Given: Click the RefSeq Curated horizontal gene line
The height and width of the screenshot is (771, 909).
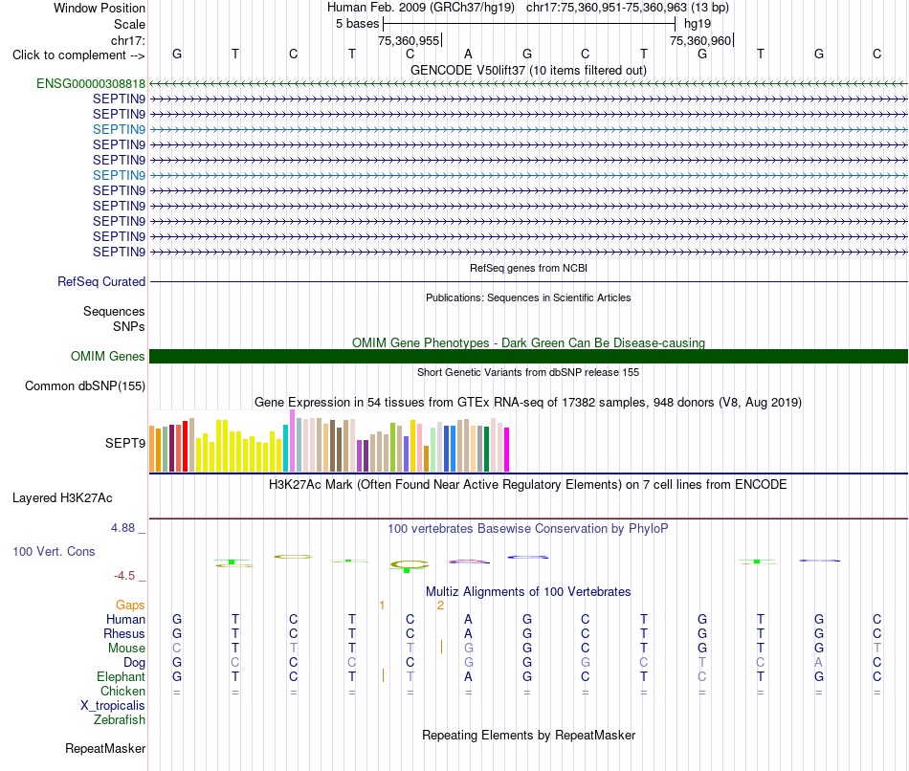Looking at the screenshot, I should pyautogui.click(x=528, y=282).
